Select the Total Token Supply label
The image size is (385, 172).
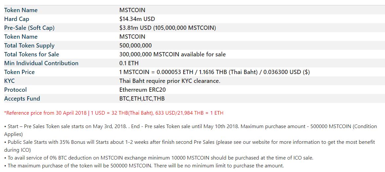pyautogui.click(x=29, y=46)
